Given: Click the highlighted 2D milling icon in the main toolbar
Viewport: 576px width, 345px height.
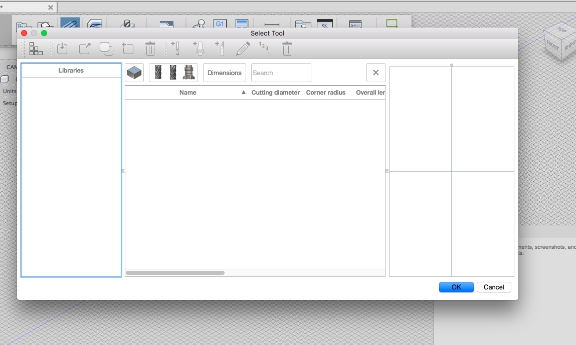Looking at the screenshot, I should click(70, 23).
